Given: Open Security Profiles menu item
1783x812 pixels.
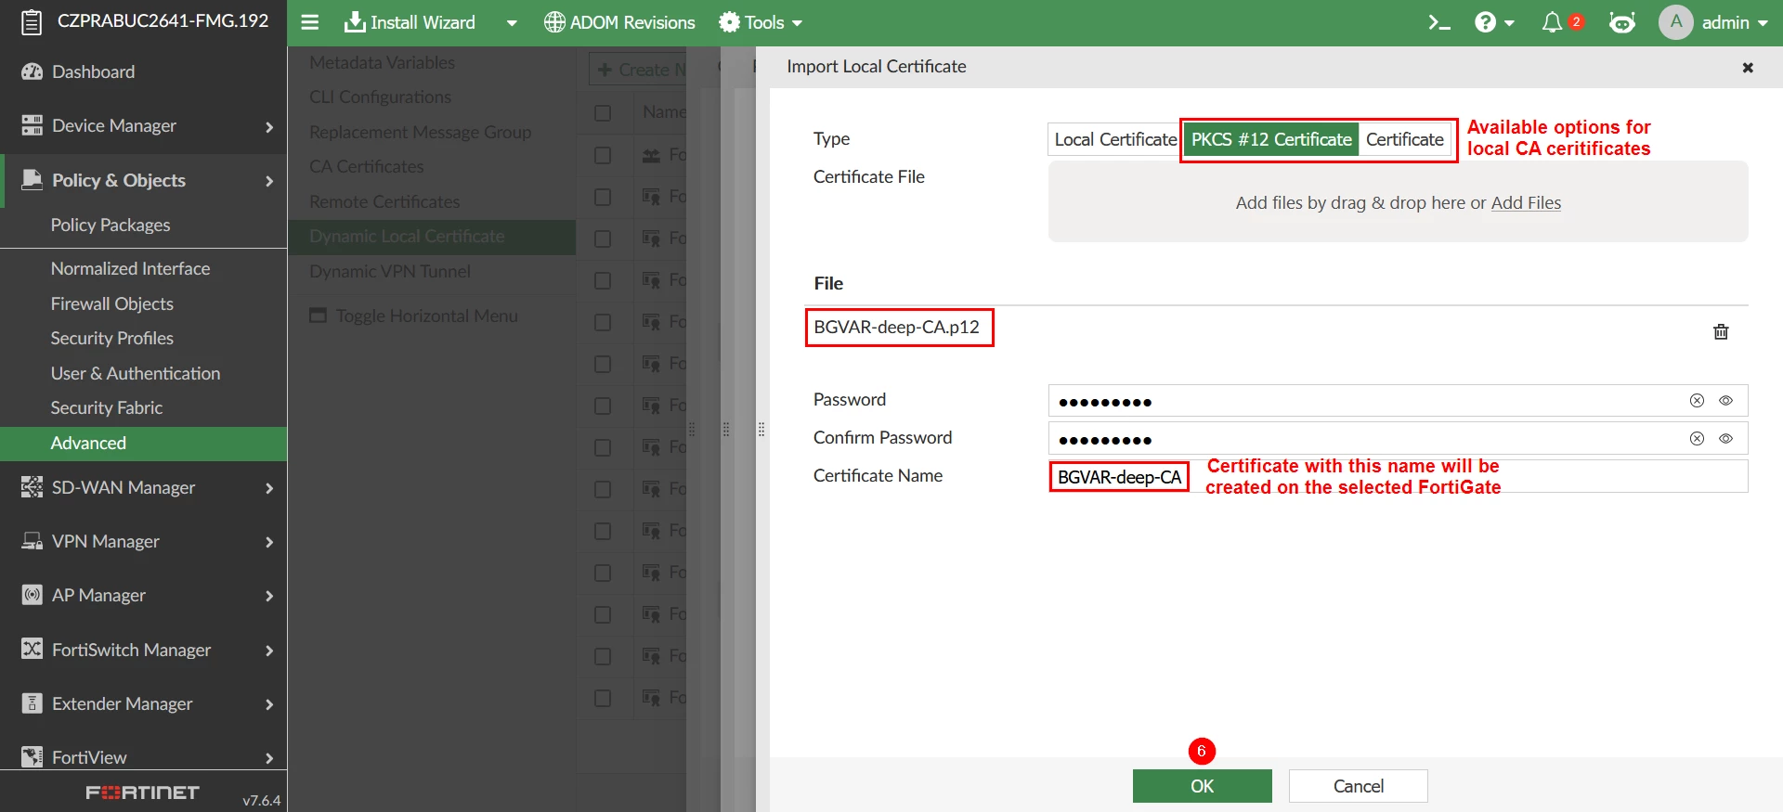Looking at the screenshot, I should pyautogui.click(x=111, y=338).
